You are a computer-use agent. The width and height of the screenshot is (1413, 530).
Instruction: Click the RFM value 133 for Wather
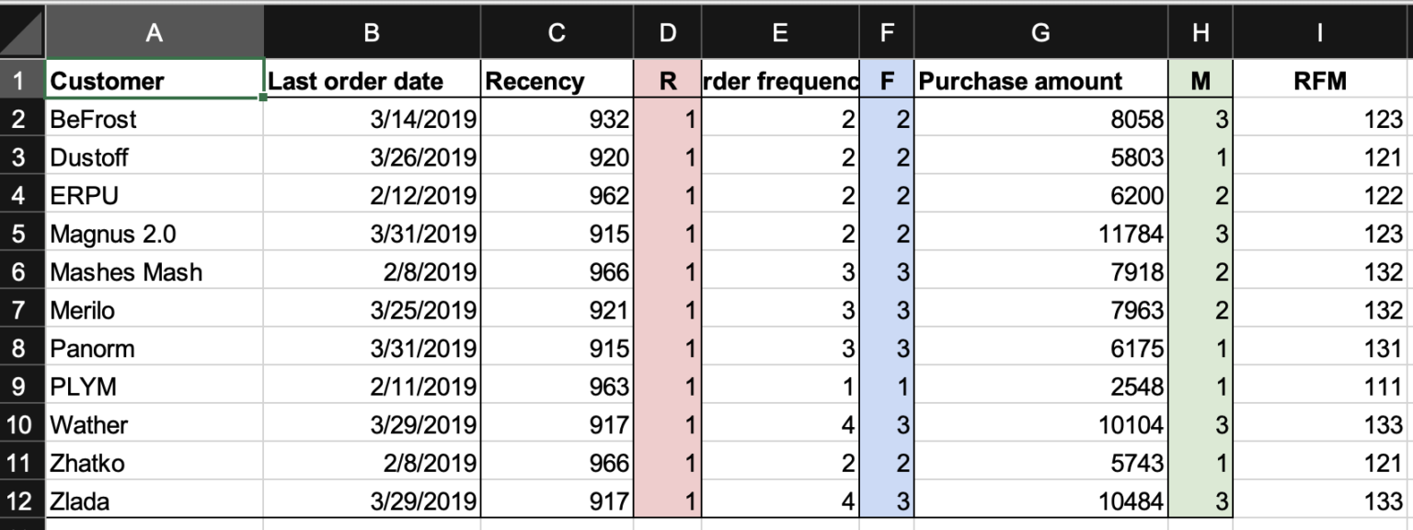[x=1319, y=424]
